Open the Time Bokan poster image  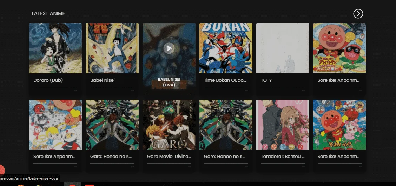pyautogui.click(x=226, y=48)
